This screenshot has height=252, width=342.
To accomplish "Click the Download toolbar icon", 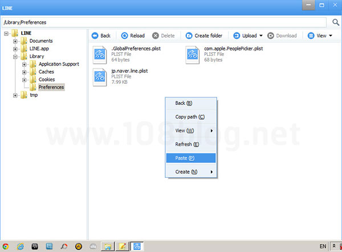I will [x=270, y=35].
